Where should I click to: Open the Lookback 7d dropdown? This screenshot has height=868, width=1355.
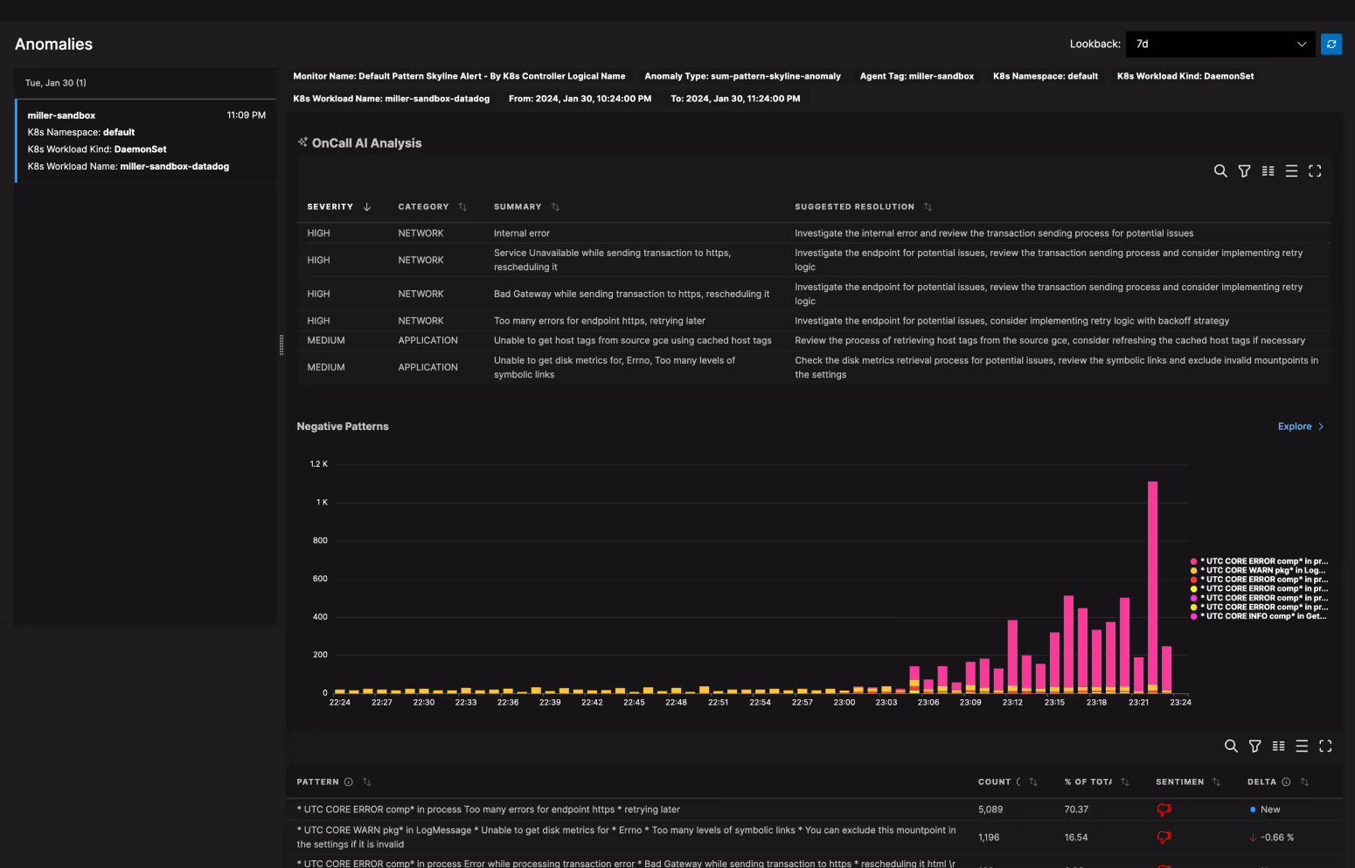(x=1219, y=44)
